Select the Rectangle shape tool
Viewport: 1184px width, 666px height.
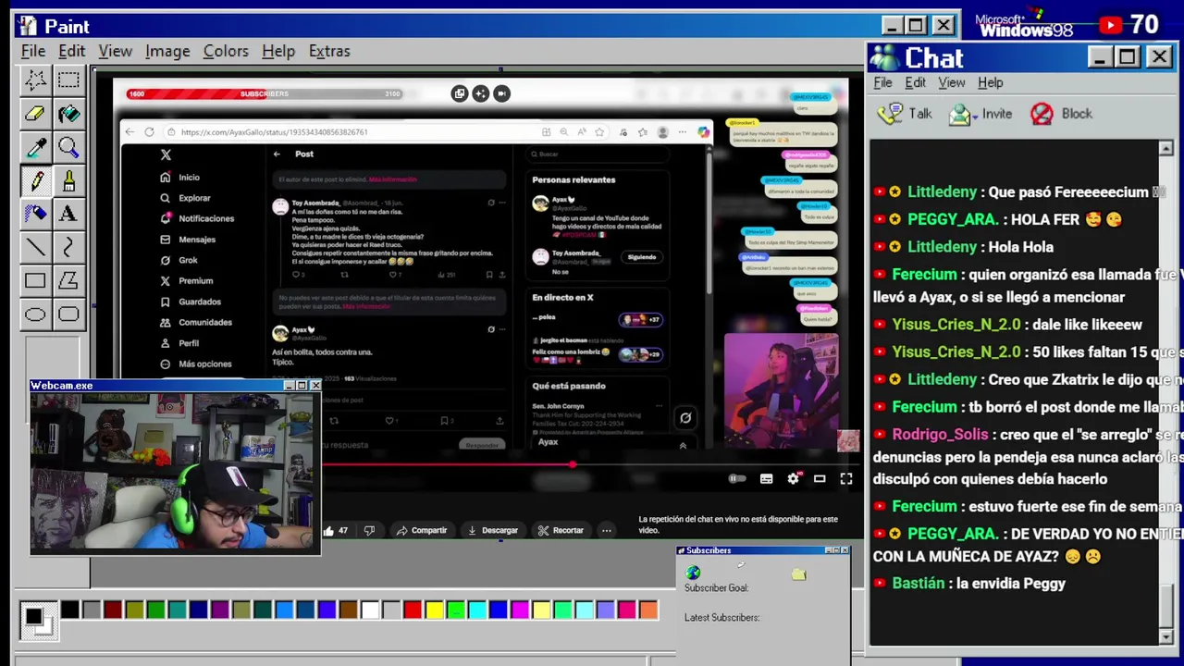(35, 280)
